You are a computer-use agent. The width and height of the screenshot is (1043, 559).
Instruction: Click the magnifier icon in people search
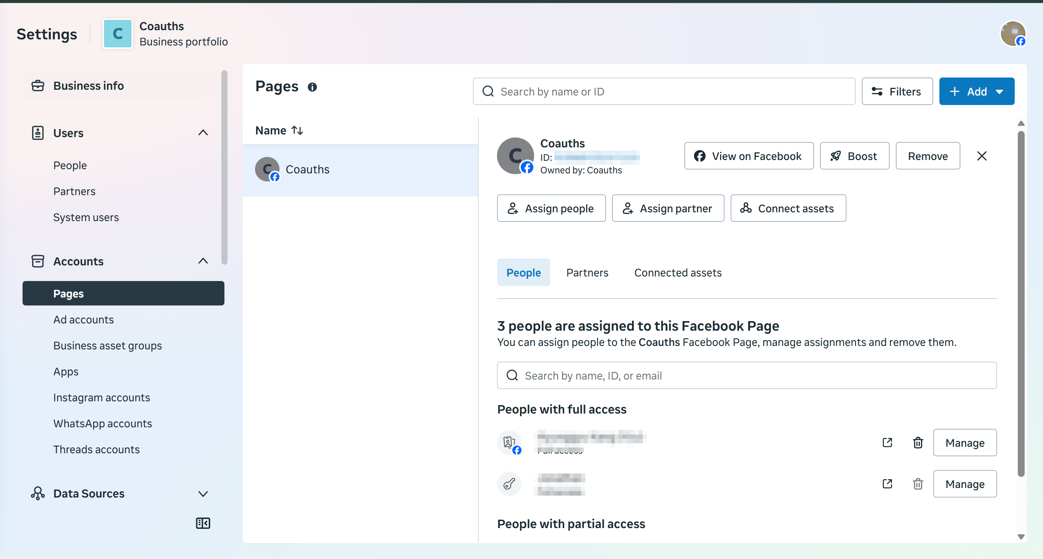512,375
